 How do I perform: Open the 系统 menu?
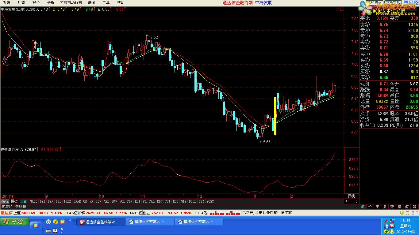coord(7,2)
